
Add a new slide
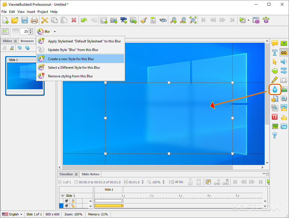click(104, 20)
